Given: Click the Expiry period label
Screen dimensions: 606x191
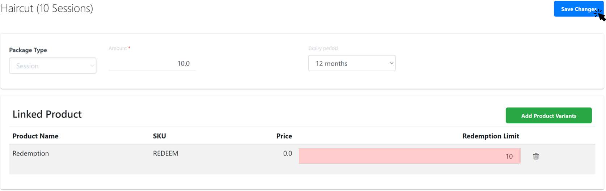Looking at the screenshot, I should (x=323, y=48).
